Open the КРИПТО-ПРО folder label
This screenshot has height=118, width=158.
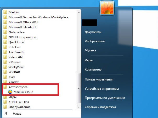click(x=19, y=102)
